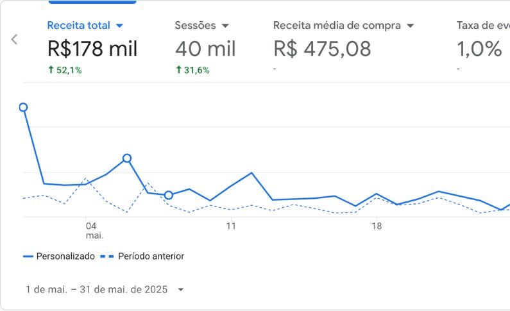Viewport: 510px width, 311px height.
Task: Click the R$178 mil revenue value
Action: pos(92,49)
